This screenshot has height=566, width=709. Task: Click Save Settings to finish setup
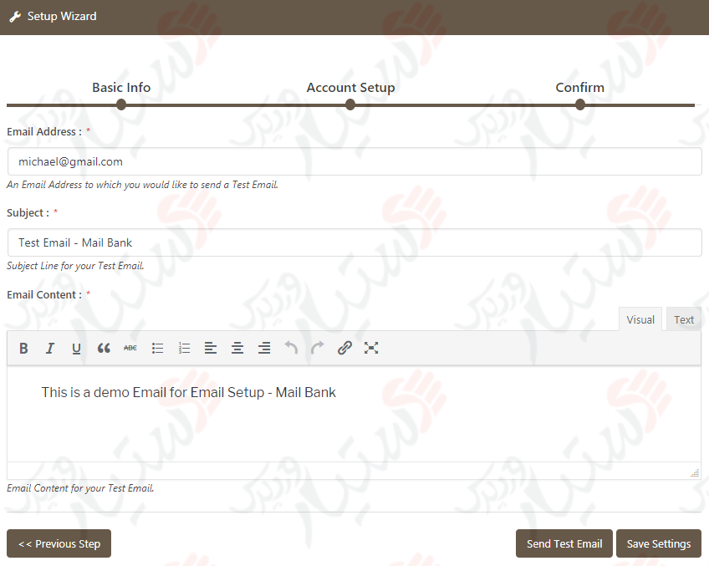tap(658, 543)
